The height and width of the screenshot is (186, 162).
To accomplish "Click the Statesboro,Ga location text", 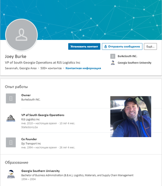I will click(29, 127).
